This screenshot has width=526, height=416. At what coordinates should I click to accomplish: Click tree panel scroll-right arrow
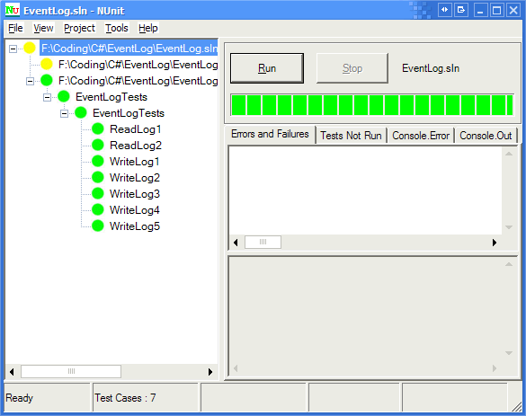click(210, 372)
